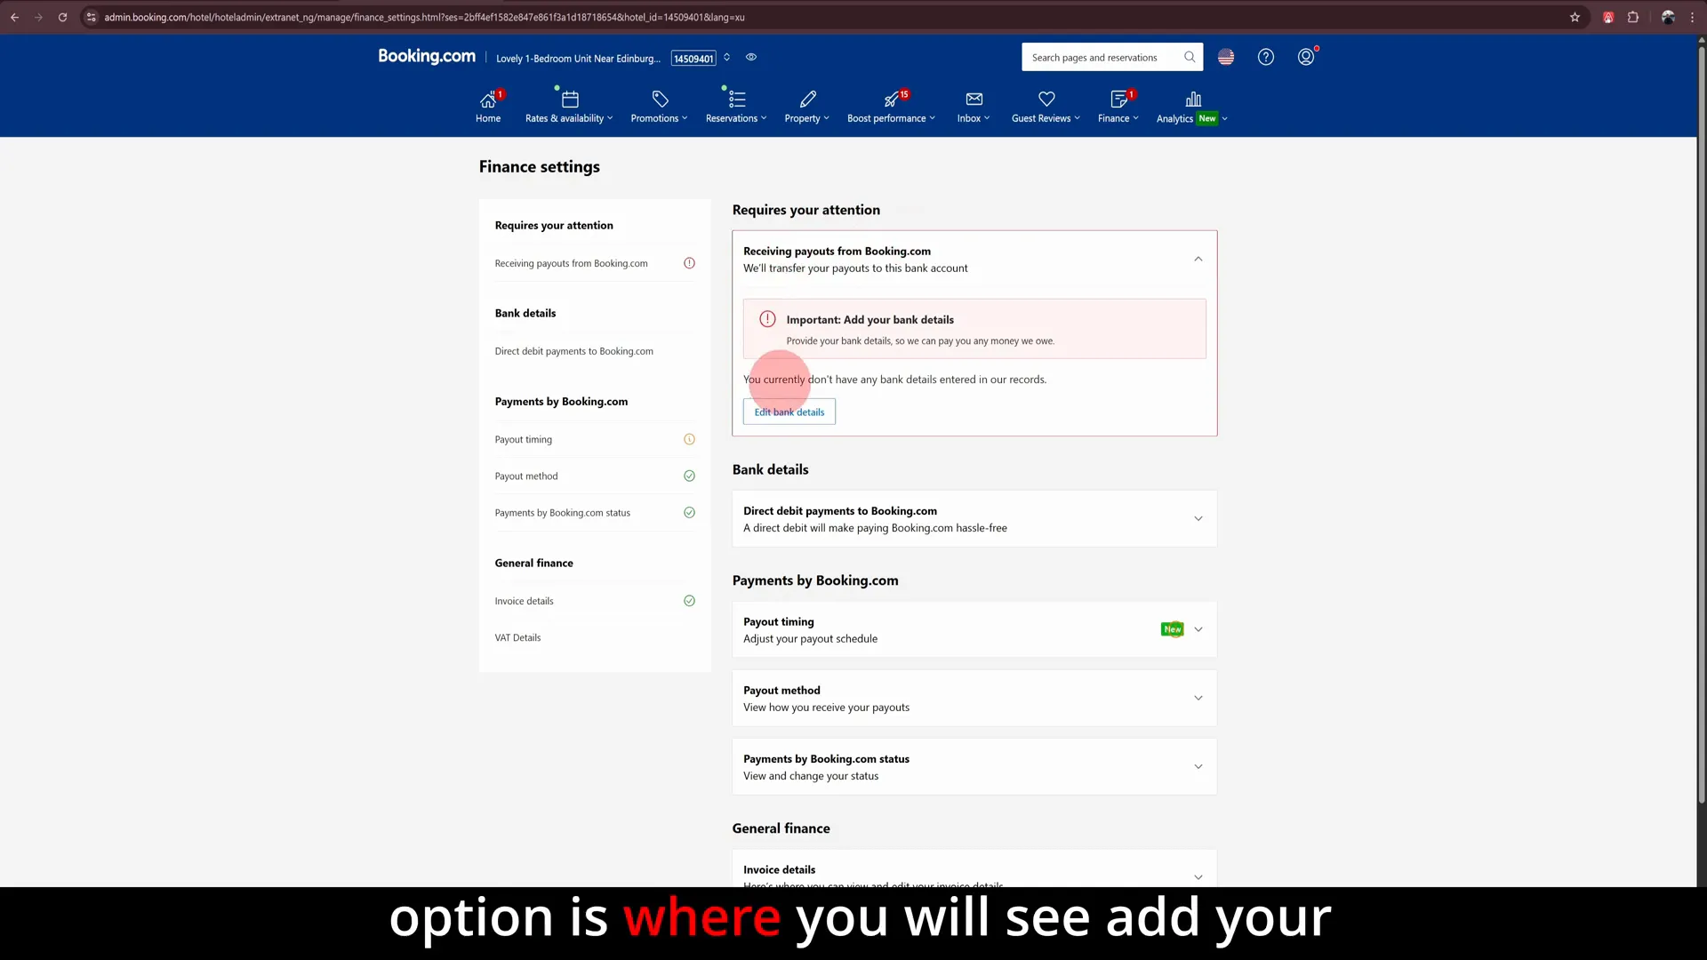Go to Payout timing sidebar link
Viewport: 1707px width, 960px height.
pos(523,439)
